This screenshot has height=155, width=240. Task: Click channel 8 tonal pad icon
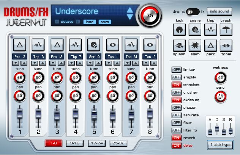[x=150, y=45]
